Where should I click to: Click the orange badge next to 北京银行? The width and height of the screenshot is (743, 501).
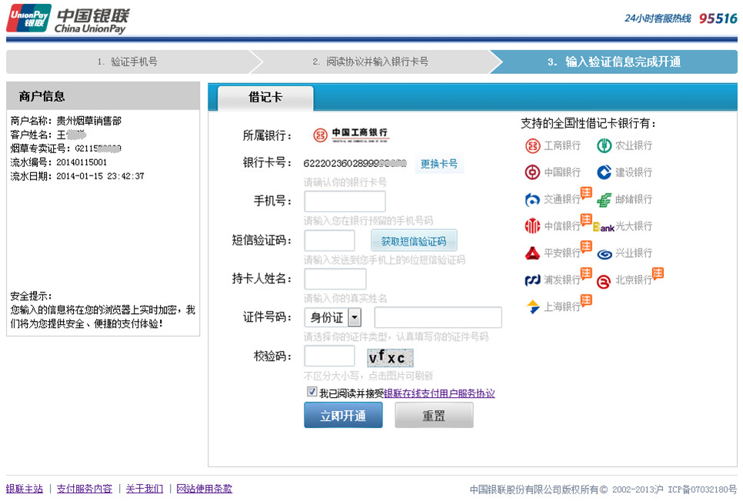tap(658, 273)
